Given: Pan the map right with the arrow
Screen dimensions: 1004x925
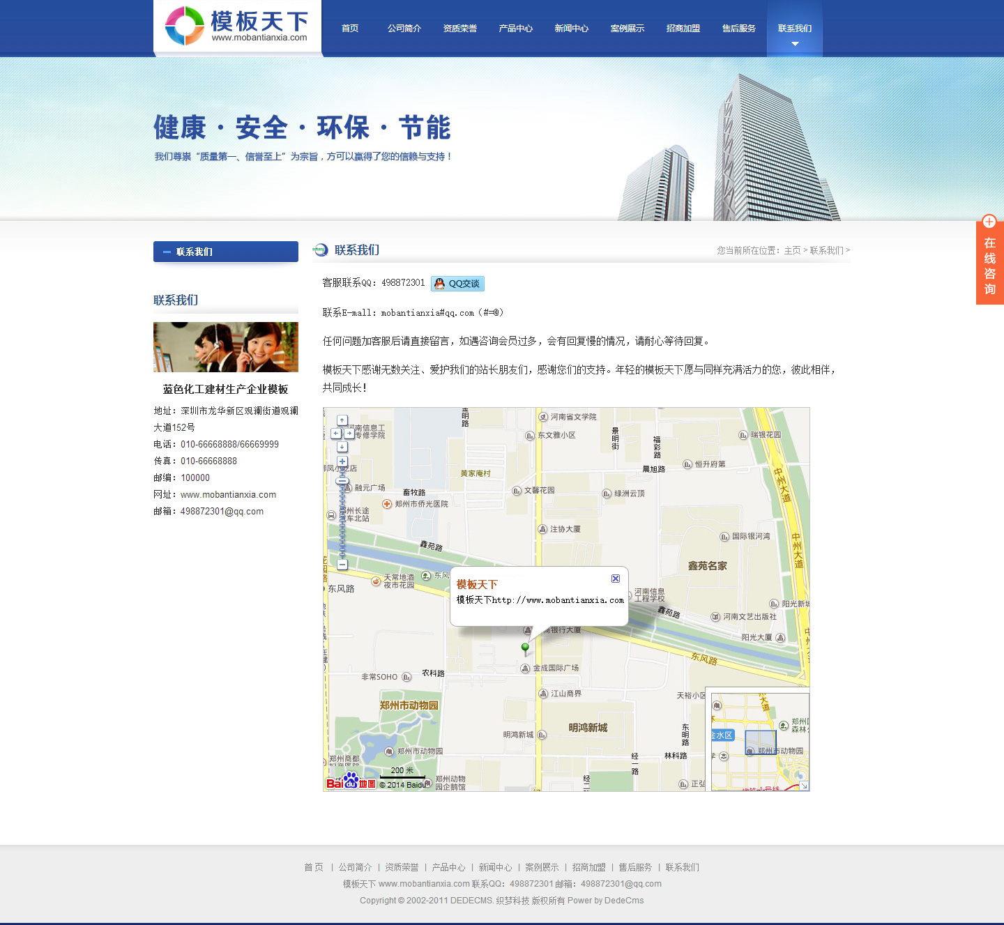Looking at the screenshot, I should click(349, 433).
